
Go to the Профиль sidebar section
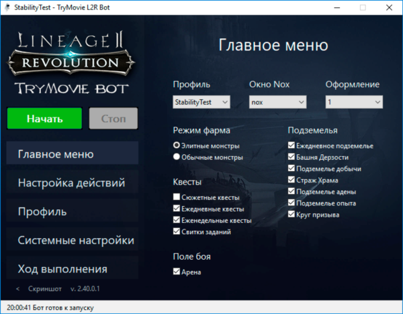tap(73, 210)
